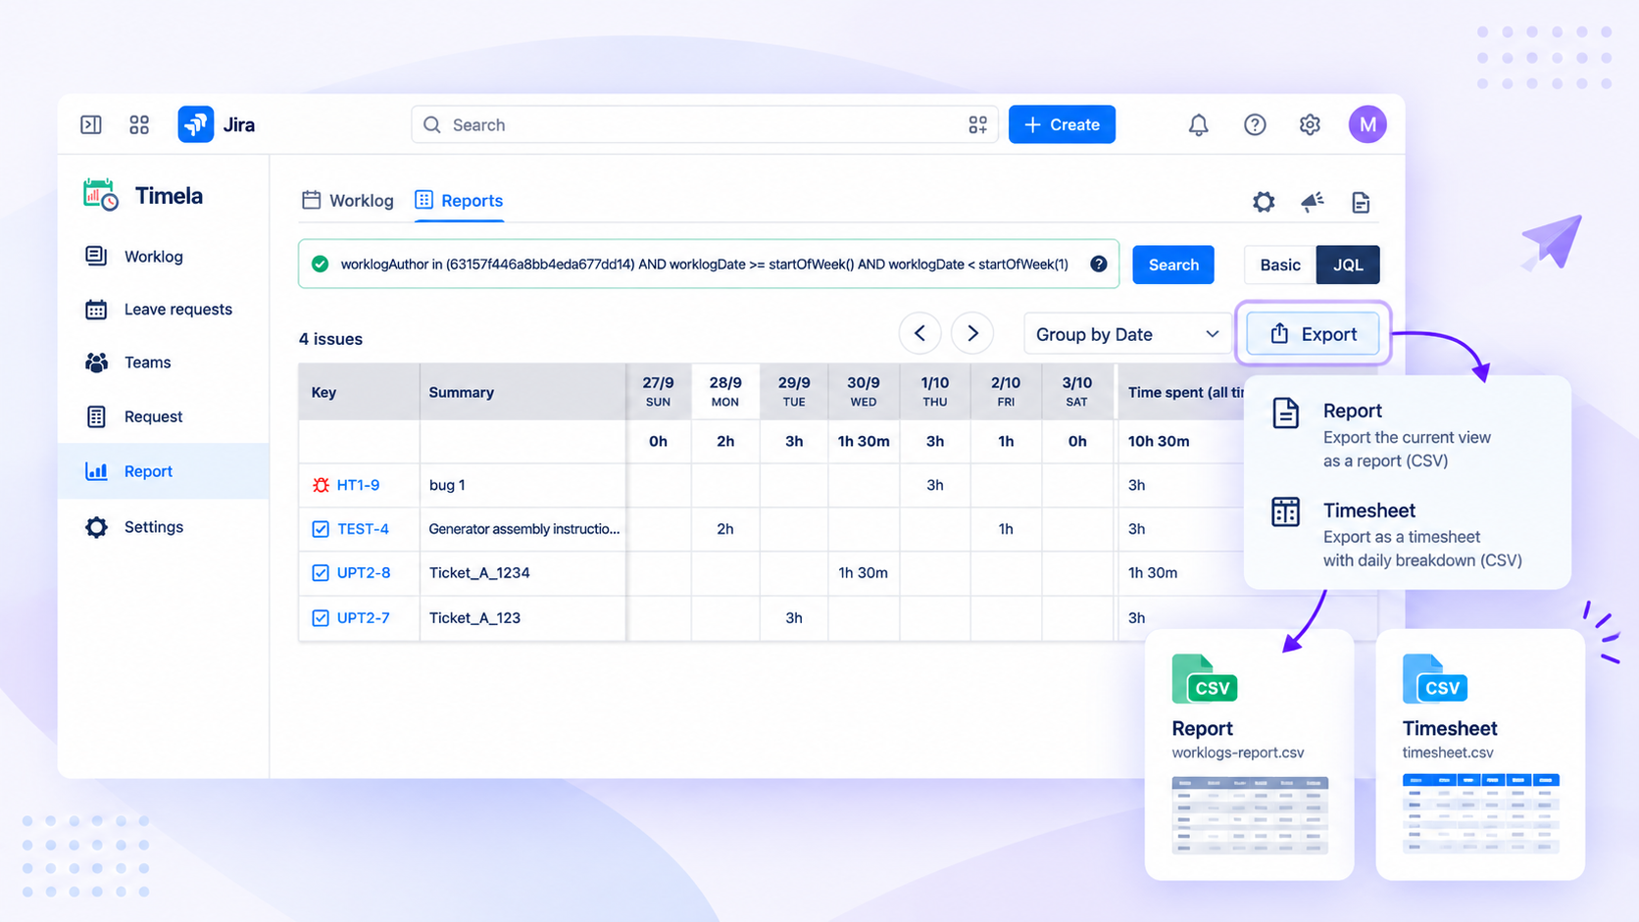Viewport: 1639px width, 922px height.
Task: Switch to the Worklog tab
Action: [x=348, y=201]
